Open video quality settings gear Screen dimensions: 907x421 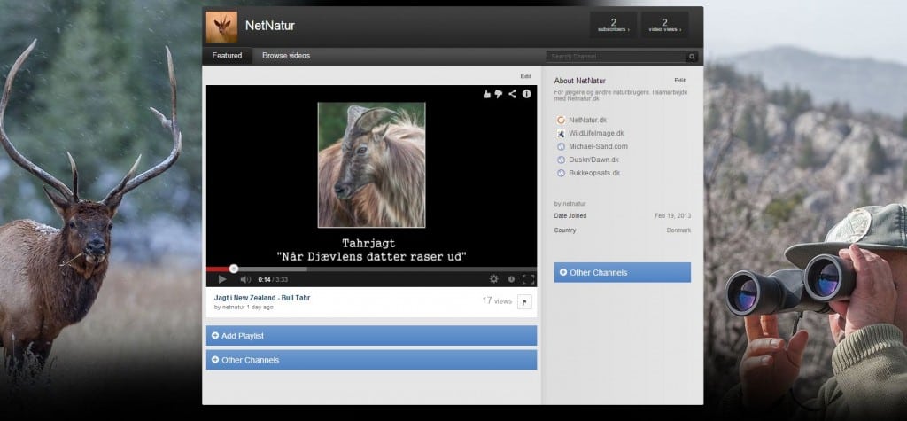pos(494,279)
